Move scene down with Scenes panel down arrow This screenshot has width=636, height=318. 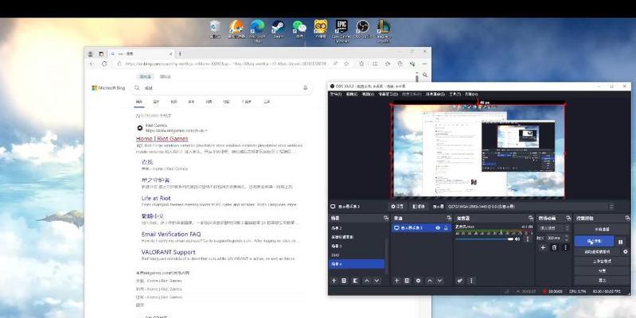tap(377, 281)
